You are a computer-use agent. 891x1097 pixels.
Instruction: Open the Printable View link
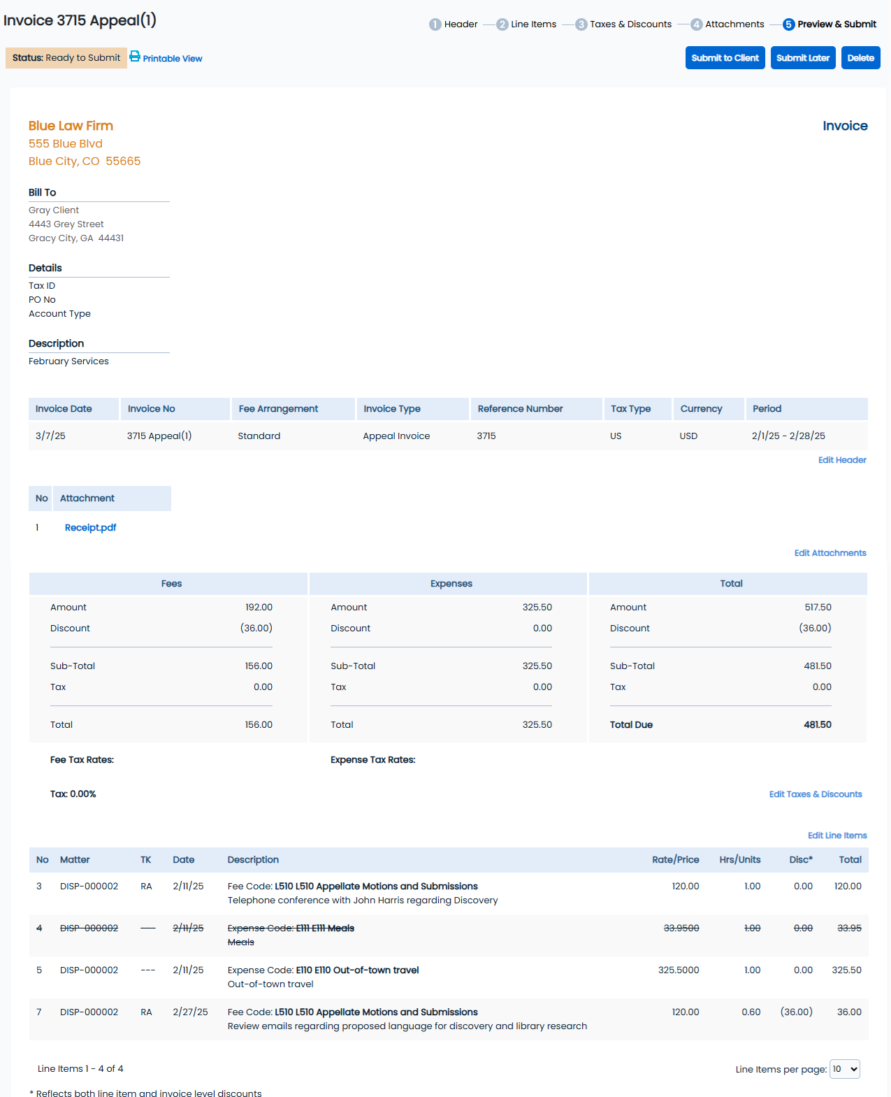click(173, 59)
